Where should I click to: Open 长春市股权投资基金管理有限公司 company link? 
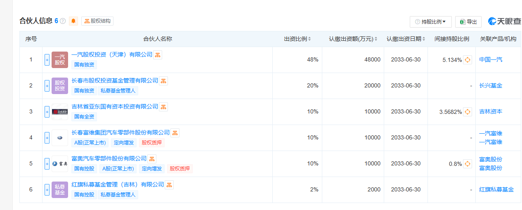pyautogui.click(x=115, y=80)
